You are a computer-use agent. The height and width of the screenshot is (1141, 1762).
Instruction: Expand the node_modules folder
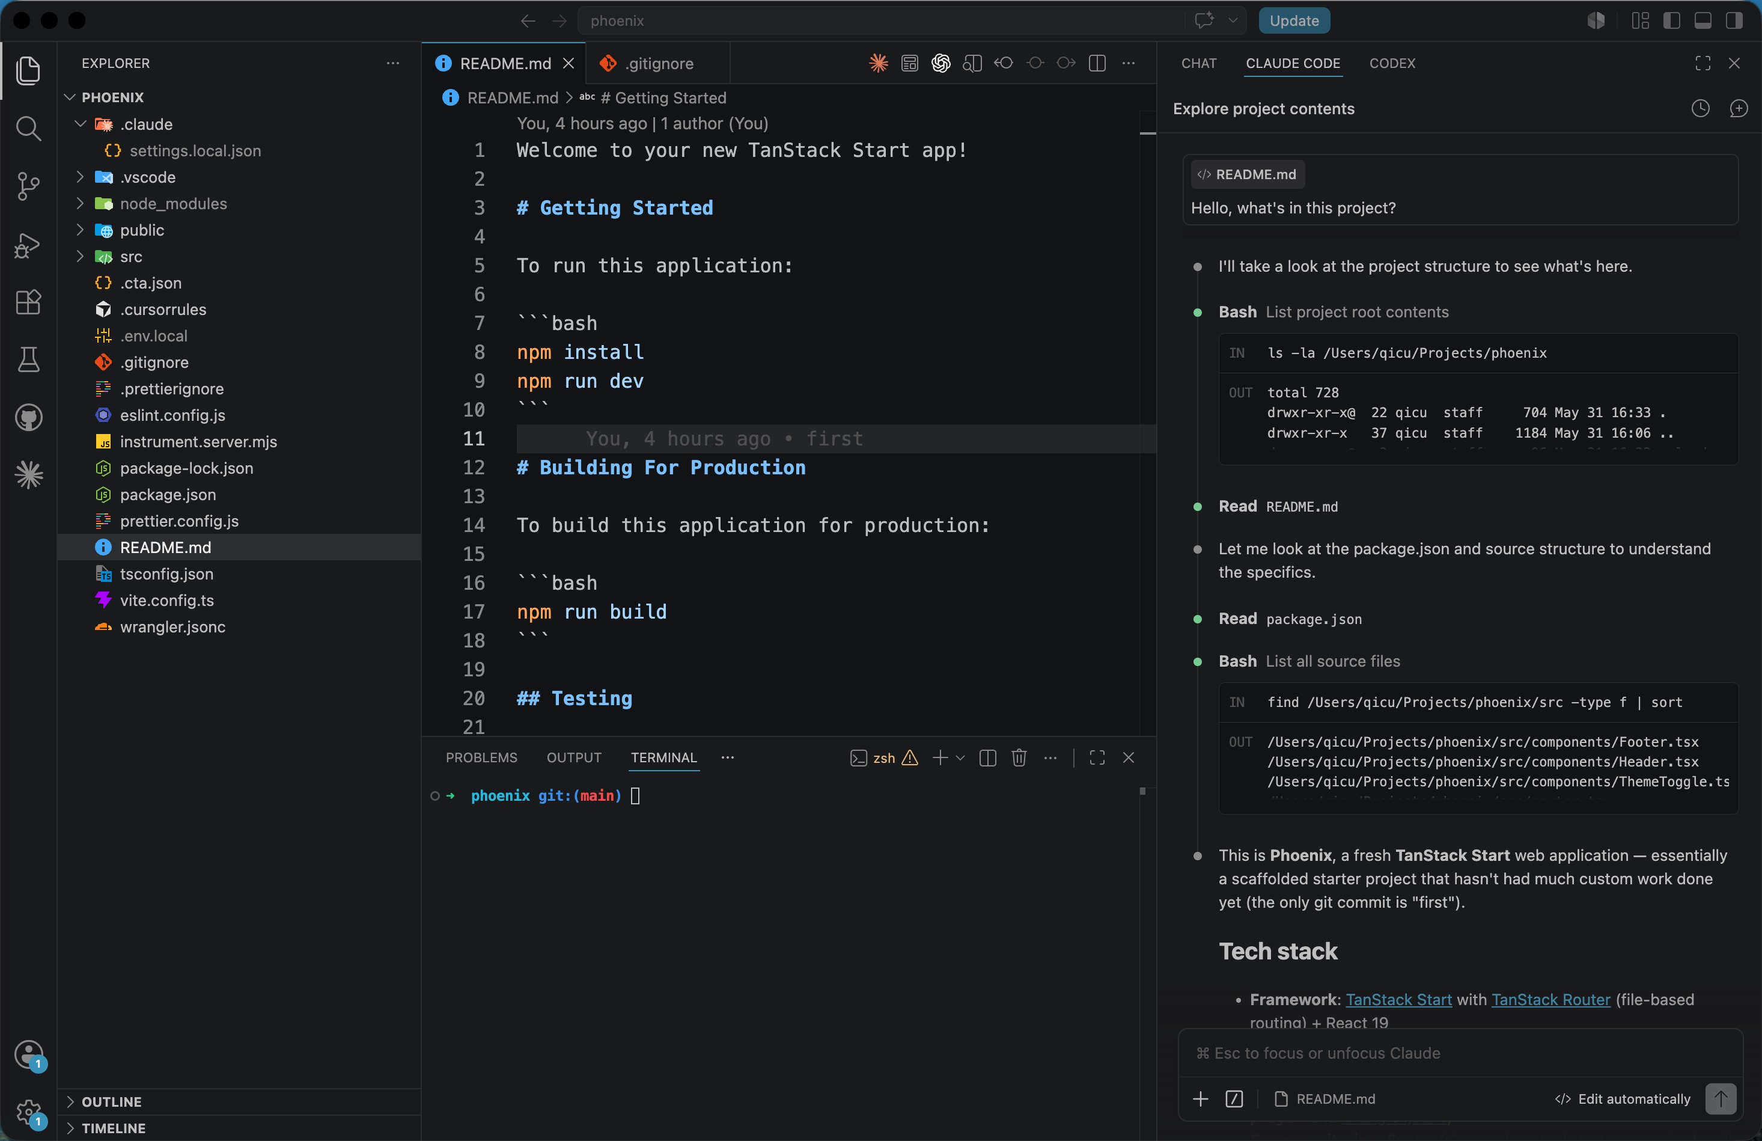(81, 204)
